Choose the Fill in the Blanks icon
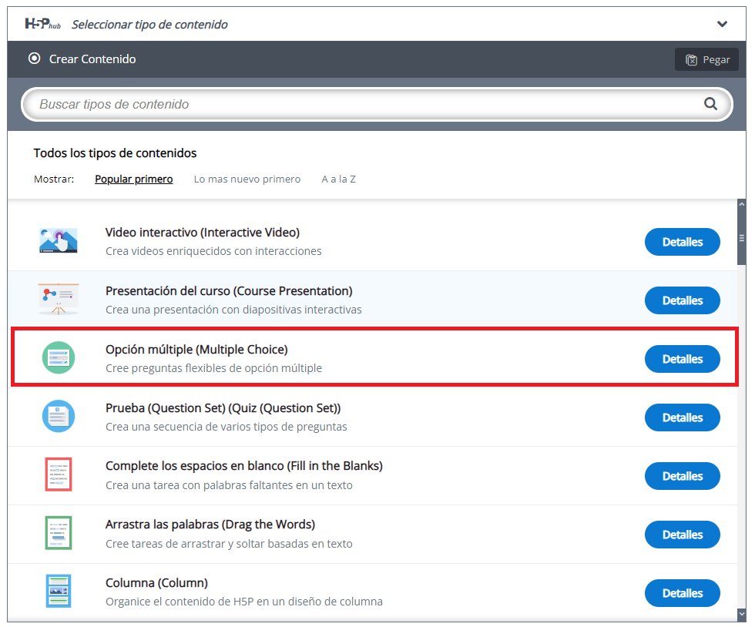 [58, 475]
